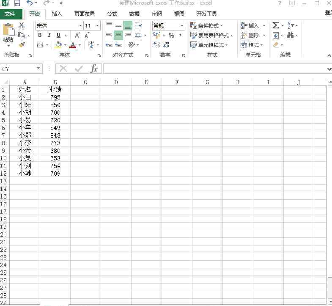332x306 pixels.
Task: Cut selection with the scissors icon
Action: (22, 25)
